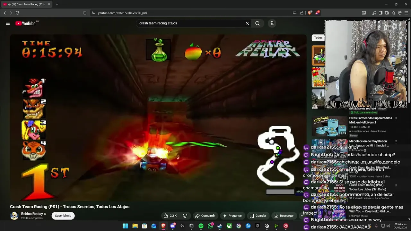Close the Crash Team Racing browser tab

49,4
